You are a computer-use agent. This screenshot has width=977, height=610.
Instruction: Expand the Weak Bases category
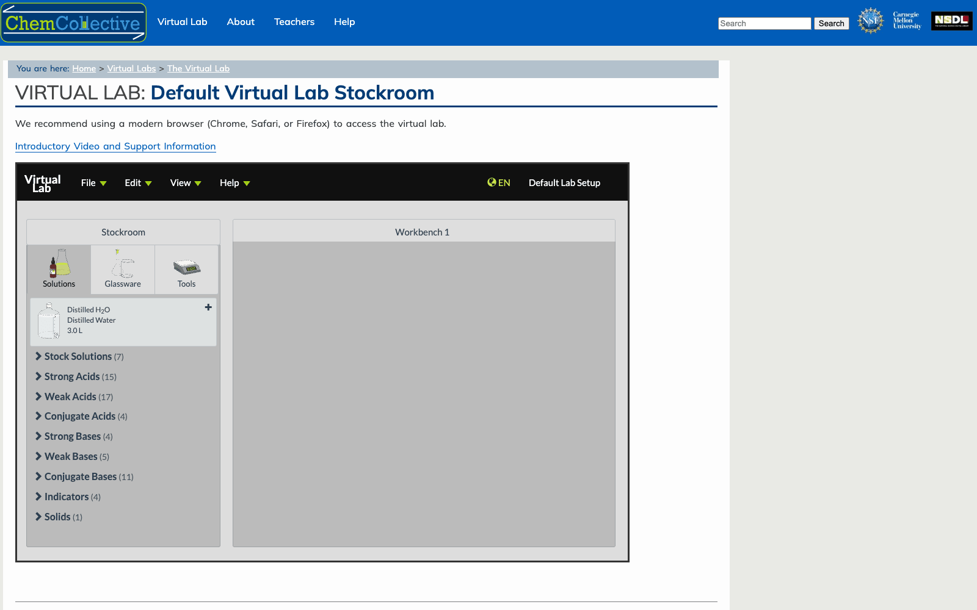(x=72, y=456)
